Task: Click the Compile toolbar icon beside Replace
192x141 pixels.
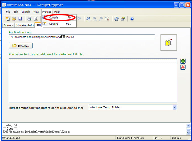Action: 116,19
